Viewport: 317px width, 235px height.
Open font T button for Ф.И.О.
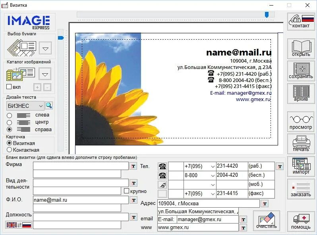coord(133,200)
